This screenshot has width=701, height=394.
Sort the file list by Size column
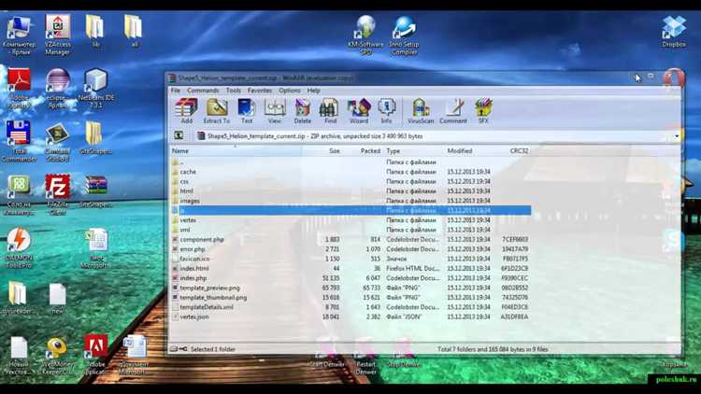(x=334, y=150)
